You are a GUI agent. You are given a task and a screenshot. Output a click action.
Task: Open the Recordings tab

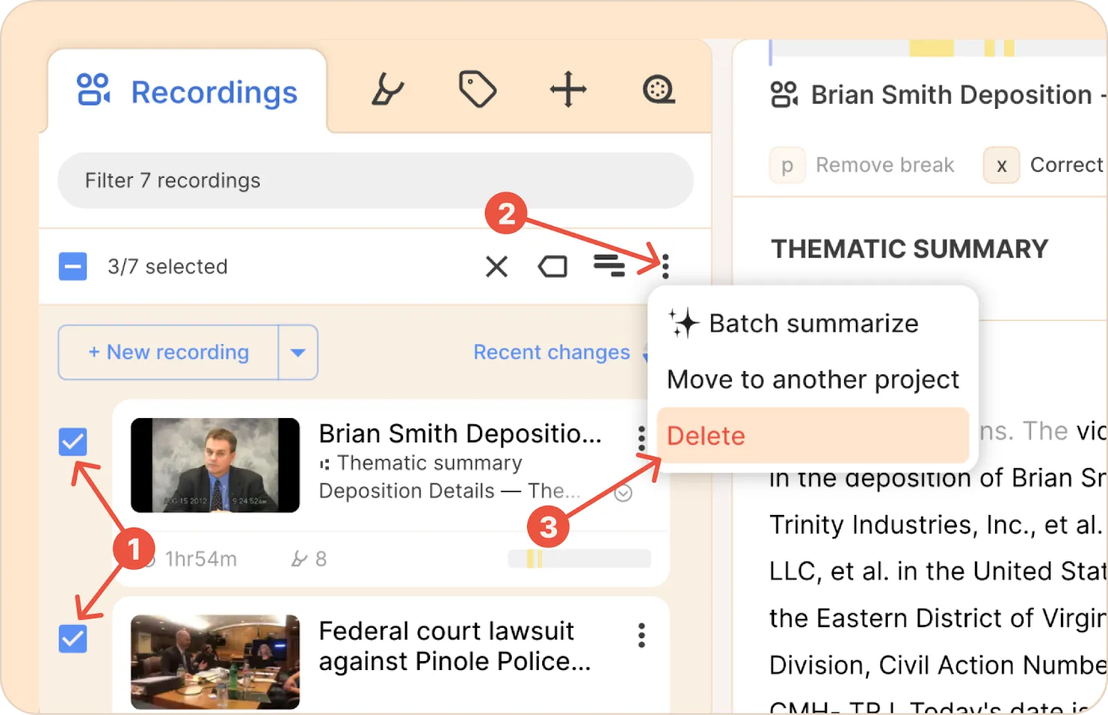[x=187, y=91]
